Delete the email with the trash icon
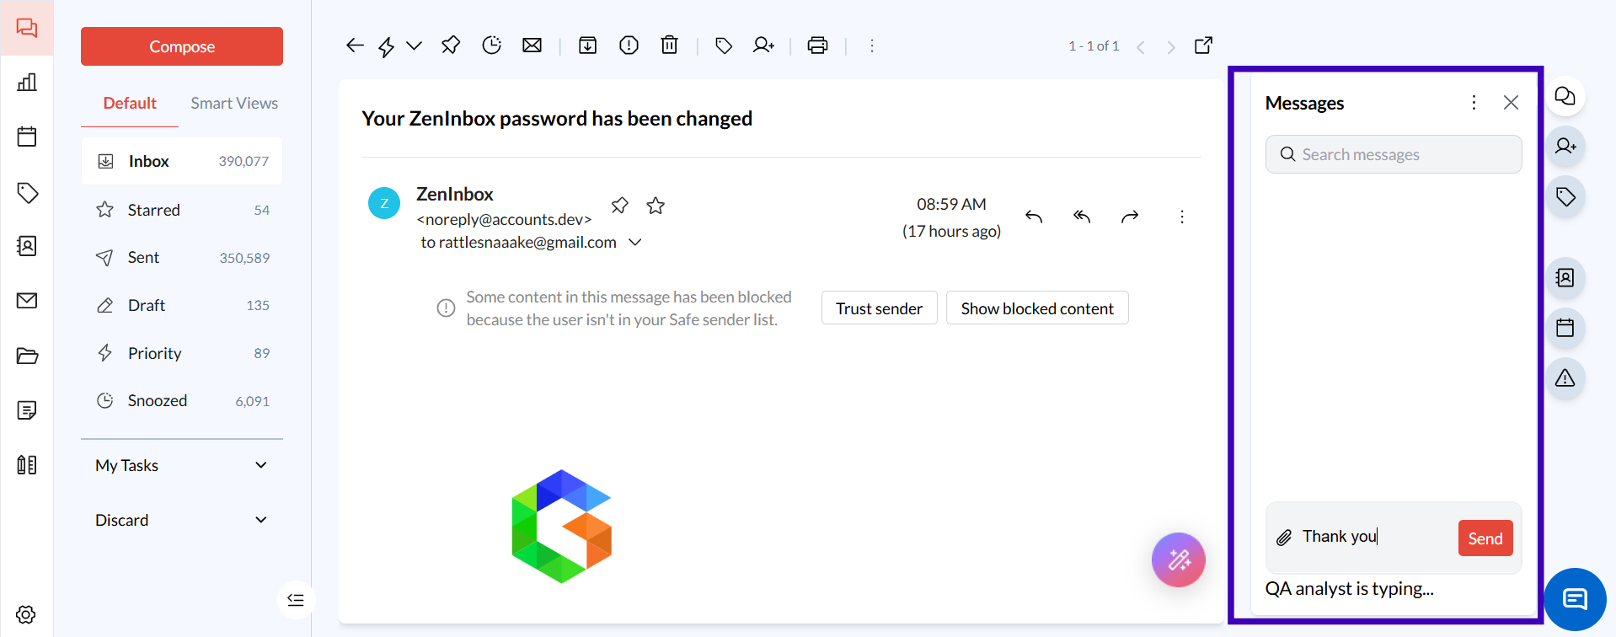Screen dimensions: 1616x637 pos(669,45)
